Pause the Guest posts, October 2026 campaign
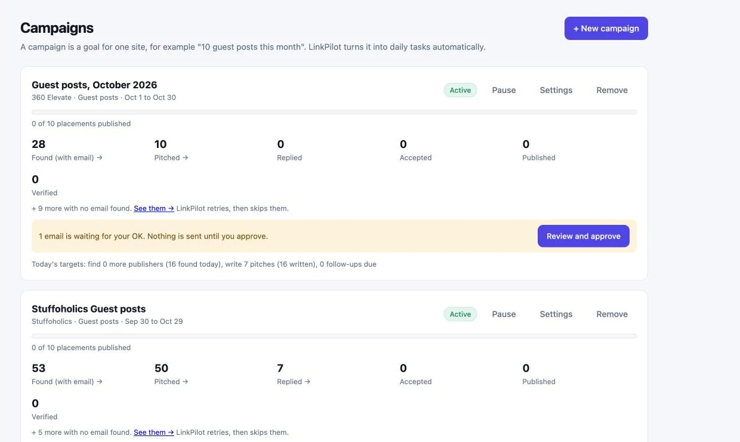Viewport: 740px width, 442px height. point(504,90)
